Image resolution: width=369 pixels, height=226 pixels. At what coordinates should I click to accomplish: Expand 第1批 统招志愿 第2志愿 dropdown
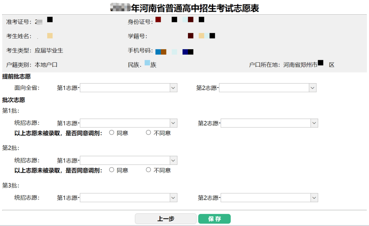pyautogui.click(x=269, y=123)
